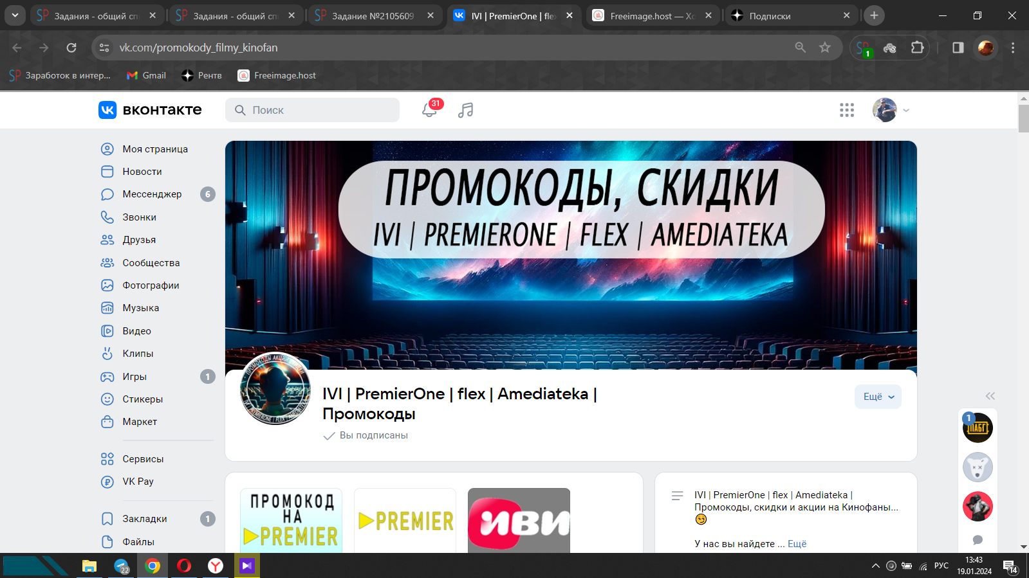Image resolution: width=1029 pixels, height=578 pixels.
Task: Open Звонки section
Action: point(140,217)
